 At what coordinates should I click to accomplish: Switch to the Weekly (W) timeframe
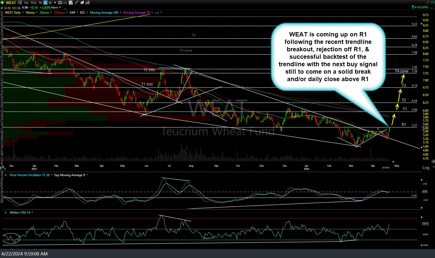pos(50,3)
